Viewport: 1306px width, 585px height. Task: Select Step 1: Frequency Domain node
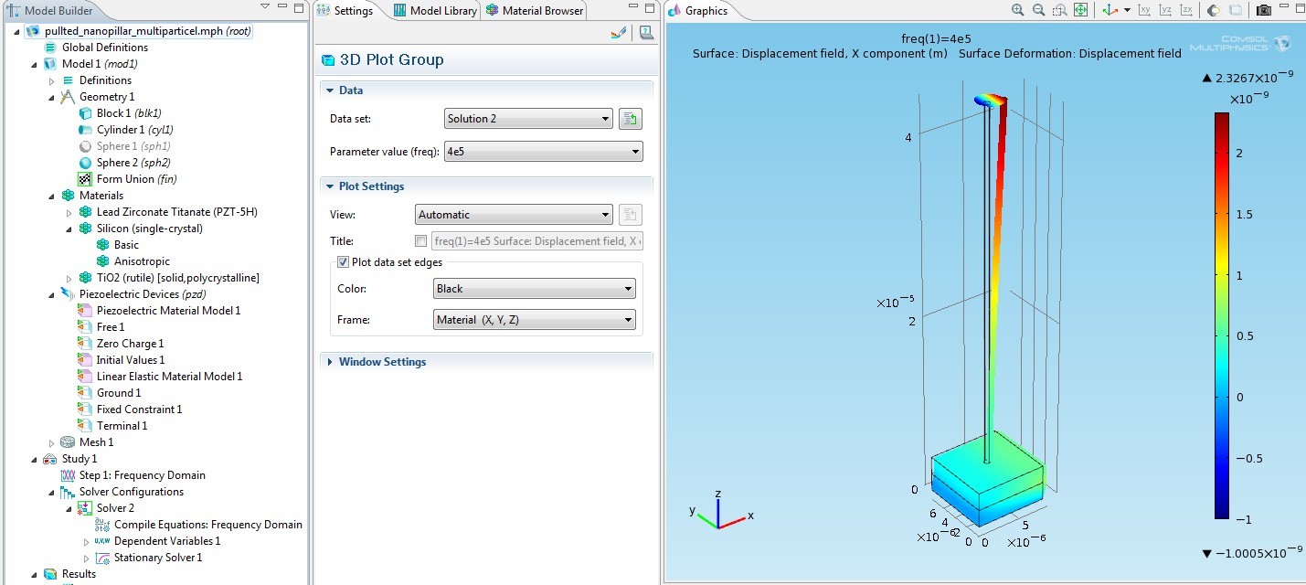[142, 475]
